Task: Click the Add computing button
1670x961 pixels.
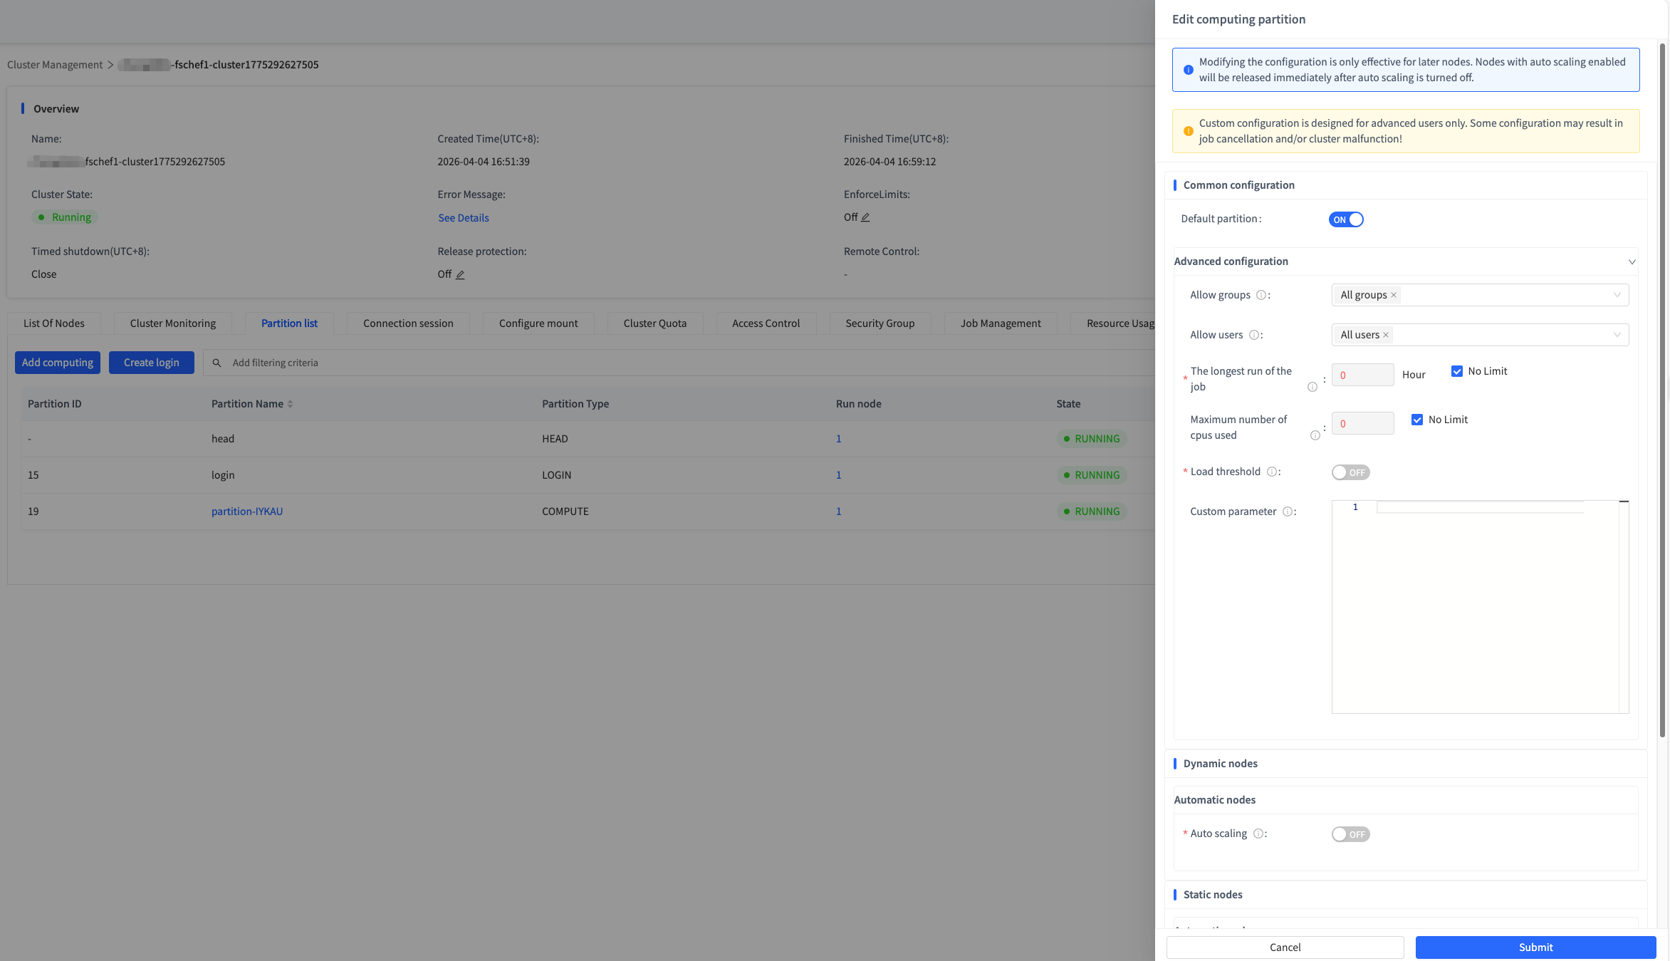Action: pyautogui.click(x=58, y=363)
